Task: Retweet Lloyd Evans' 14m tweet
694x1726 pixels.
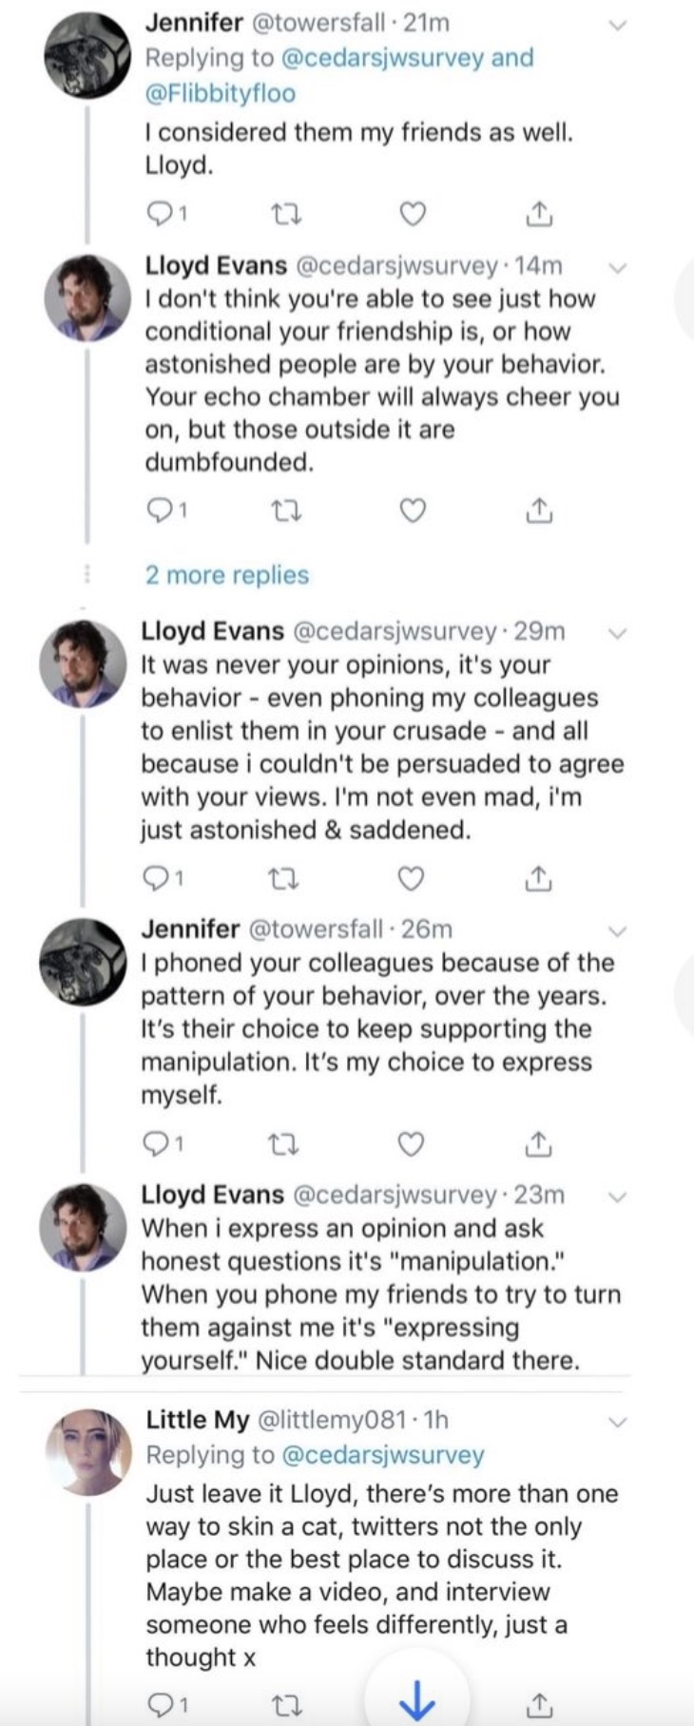Action: pos(286,511)
